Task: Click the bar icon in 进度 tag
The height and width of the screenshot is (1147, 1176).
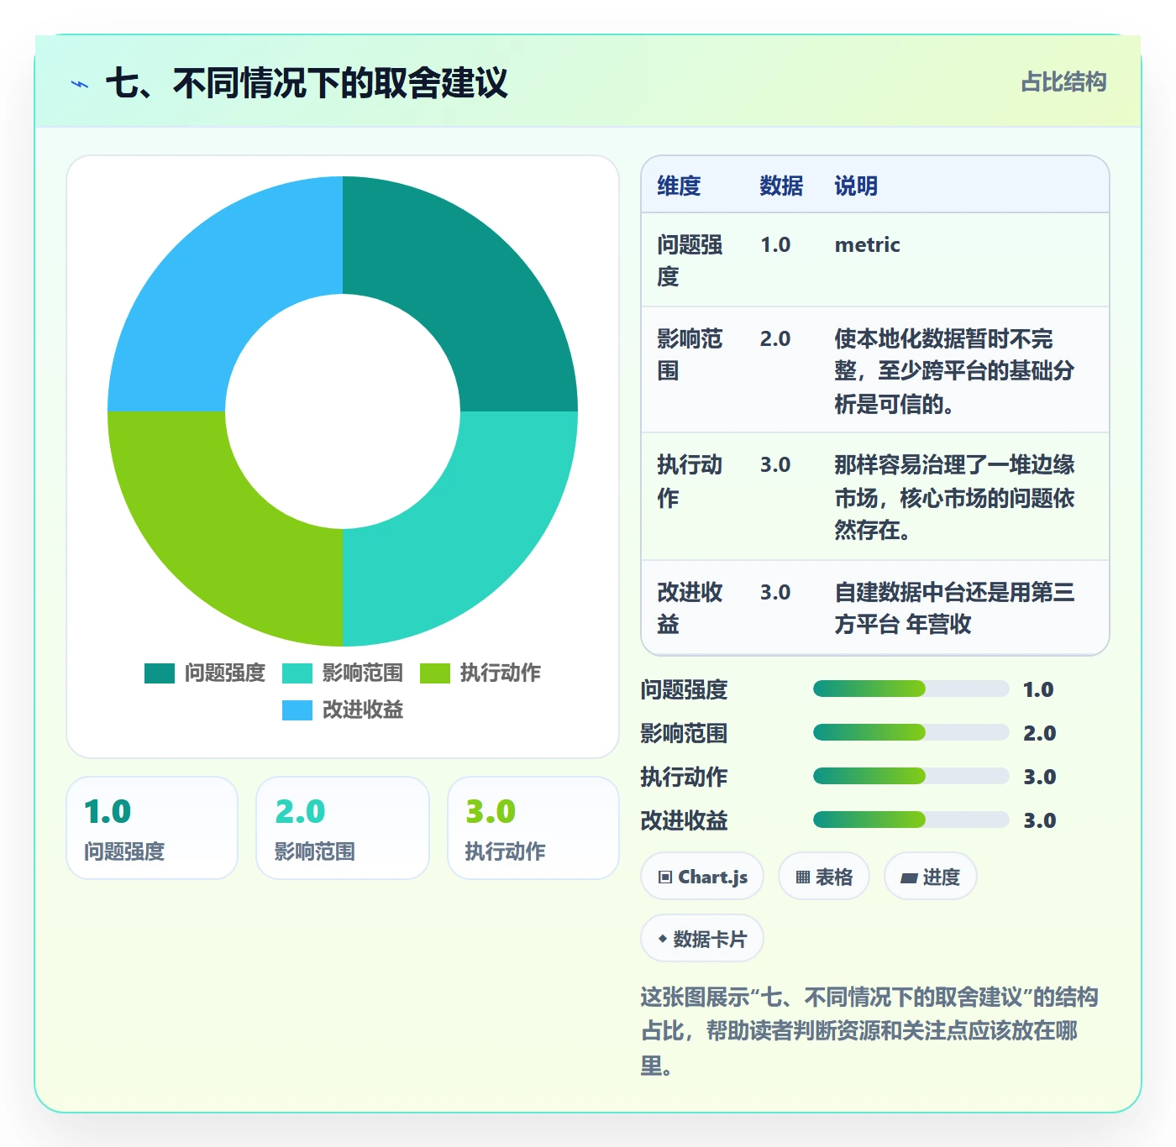Action: [x=909, y=878]
